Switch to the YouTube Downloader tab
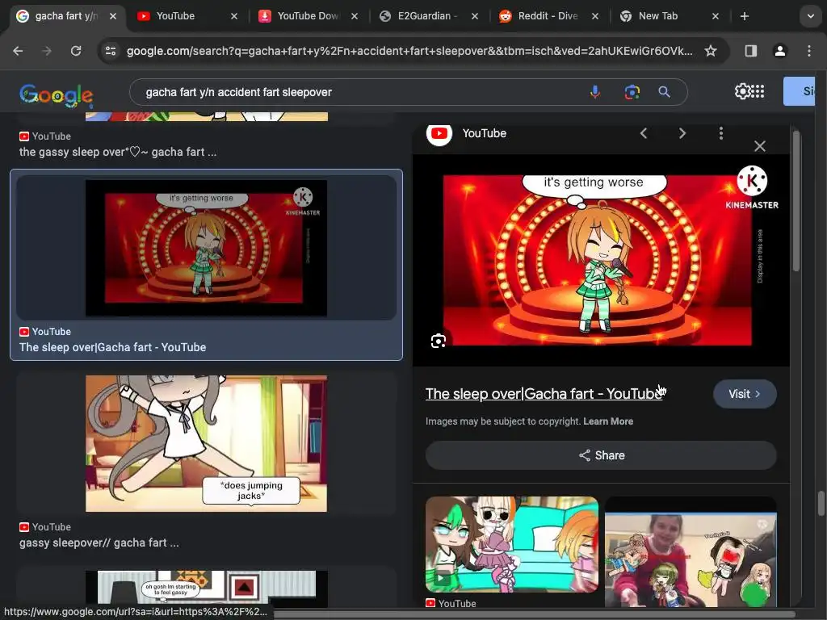This screenshot has height=620, width=827. coord(308,16)
